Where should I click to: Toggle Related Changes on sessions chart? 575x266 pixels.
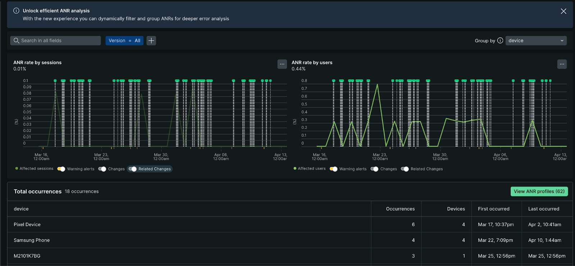tap(133, 169)
